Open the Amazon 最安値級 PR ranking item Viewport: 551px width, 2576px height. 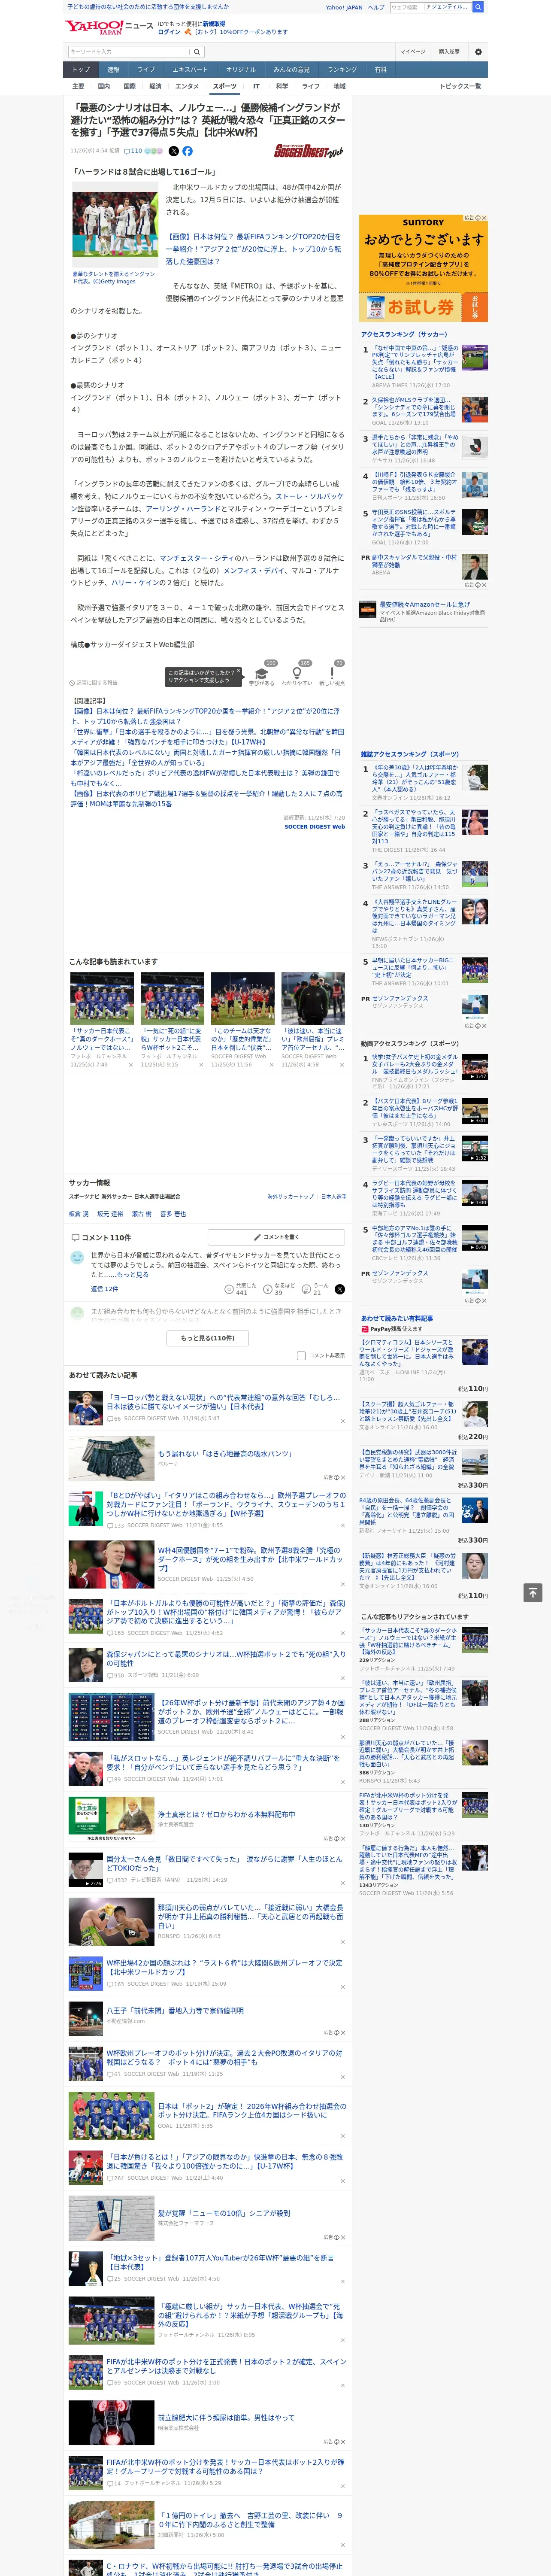(x=424, y=612)
